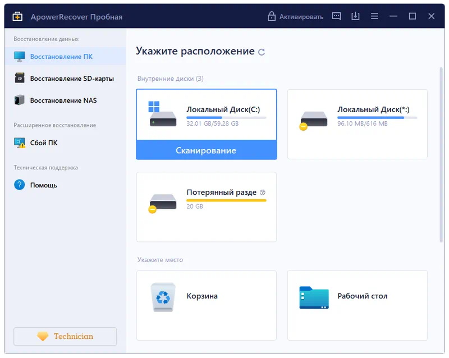Click the ApowerRecover Пробная title text

(76, 17)
